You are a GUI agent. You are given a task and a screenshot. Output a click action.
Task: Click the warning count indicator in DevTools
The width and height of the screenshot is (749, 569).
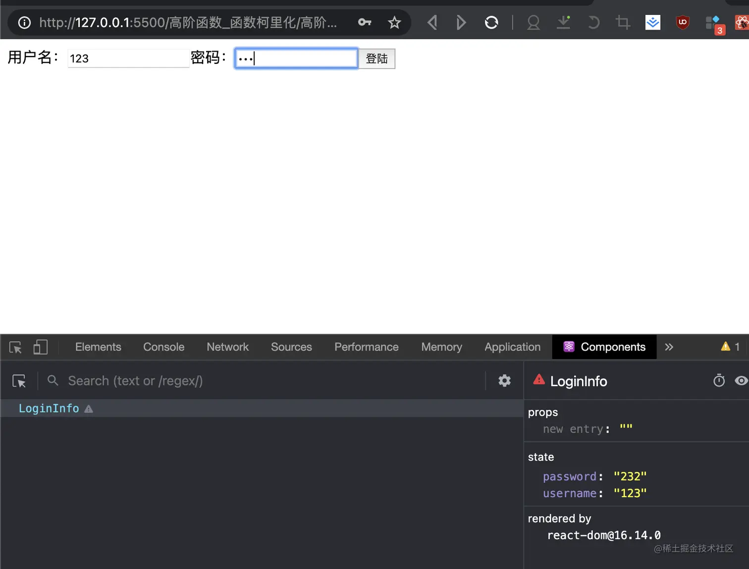[731, 347]
